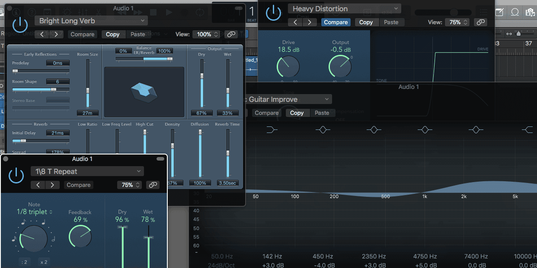The width and height of the screenshot is (537, 268).
Task: Open the inspector via the info icon
Action: coord(16,12)
